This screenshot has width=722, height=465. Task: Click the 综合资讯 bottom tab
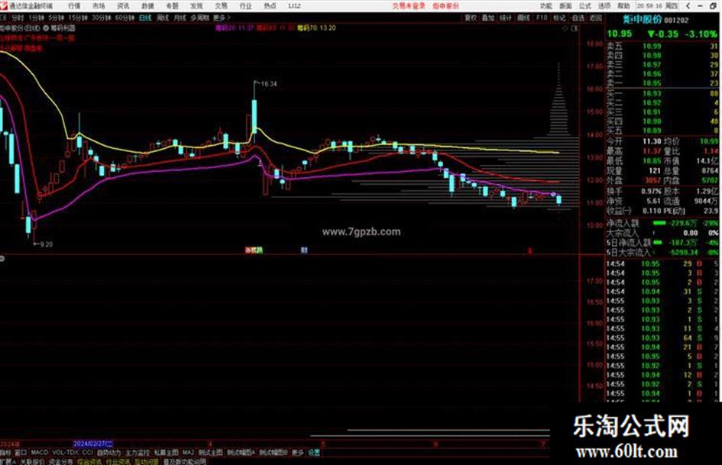(89, 461)
